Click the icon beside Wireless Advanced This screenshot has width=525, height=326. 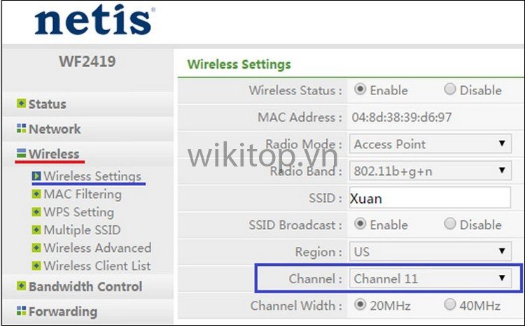37,248
